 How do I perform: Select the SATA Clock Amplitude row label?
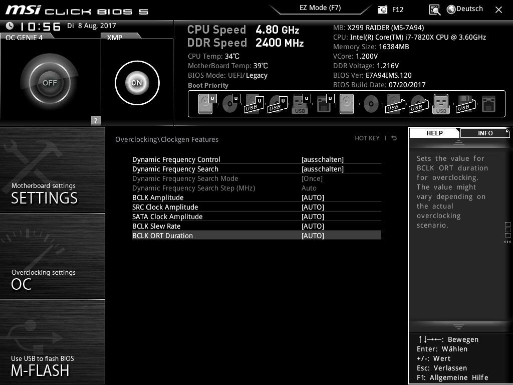click(167, 217)
